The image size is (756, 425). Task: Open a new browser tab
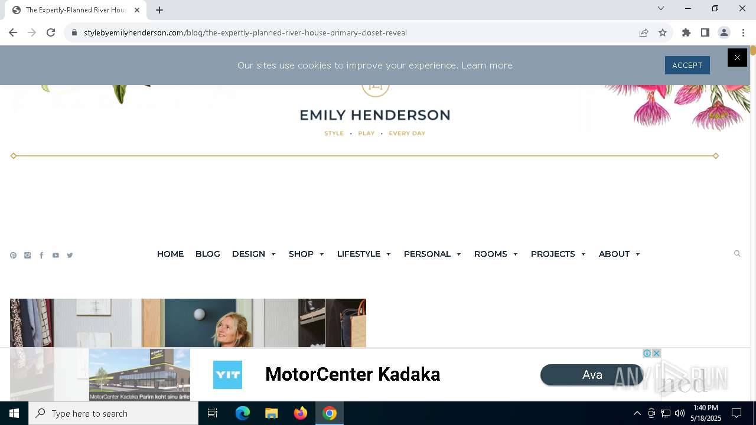point(159,10)
